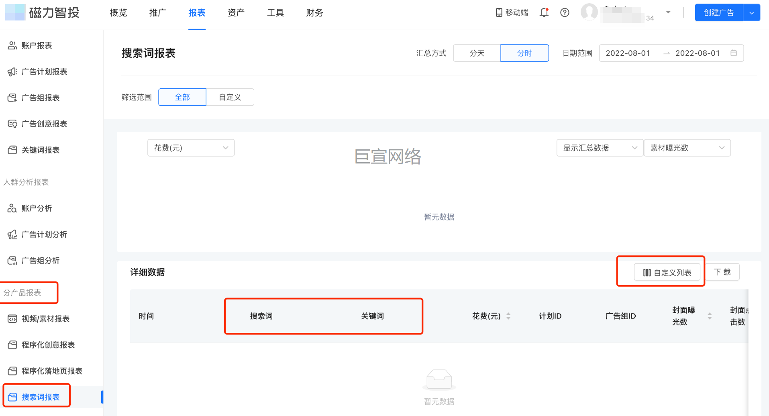
Task: Open the 花费(元) metric dropdown
Action: [190, 147]
